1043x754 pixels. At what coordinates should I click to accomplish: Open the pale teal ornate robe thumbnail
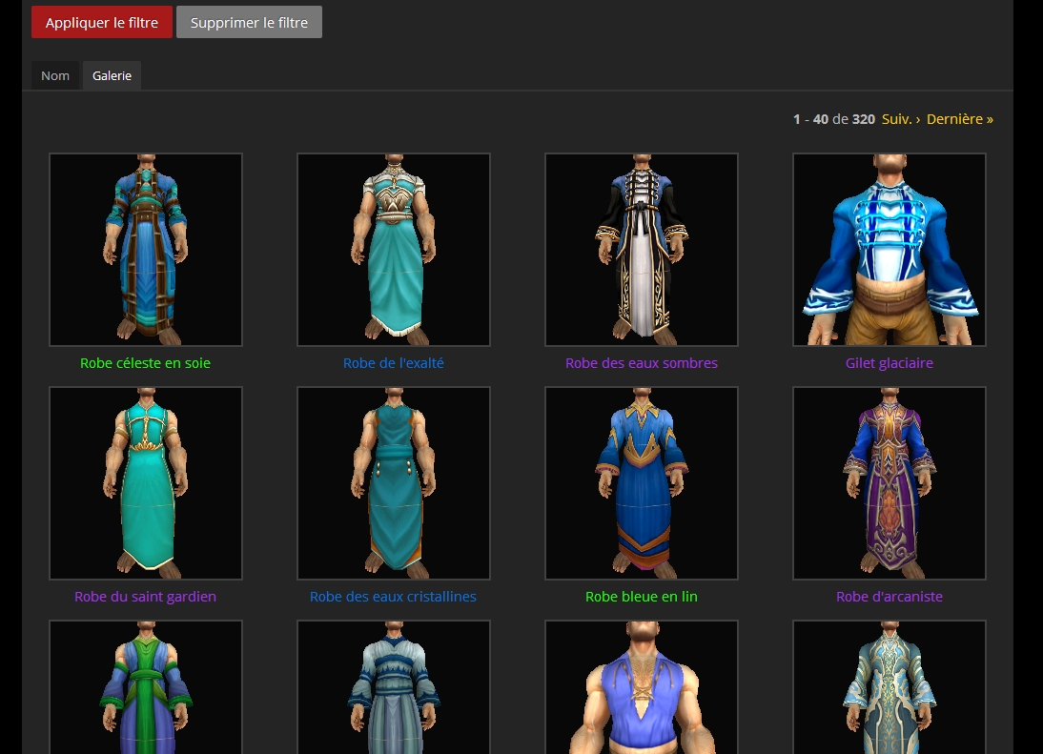[x=890, y=687]
